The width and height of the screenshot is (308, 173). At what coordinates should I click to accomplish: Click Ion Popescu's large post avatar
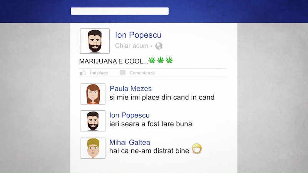[x=95, y=41]
